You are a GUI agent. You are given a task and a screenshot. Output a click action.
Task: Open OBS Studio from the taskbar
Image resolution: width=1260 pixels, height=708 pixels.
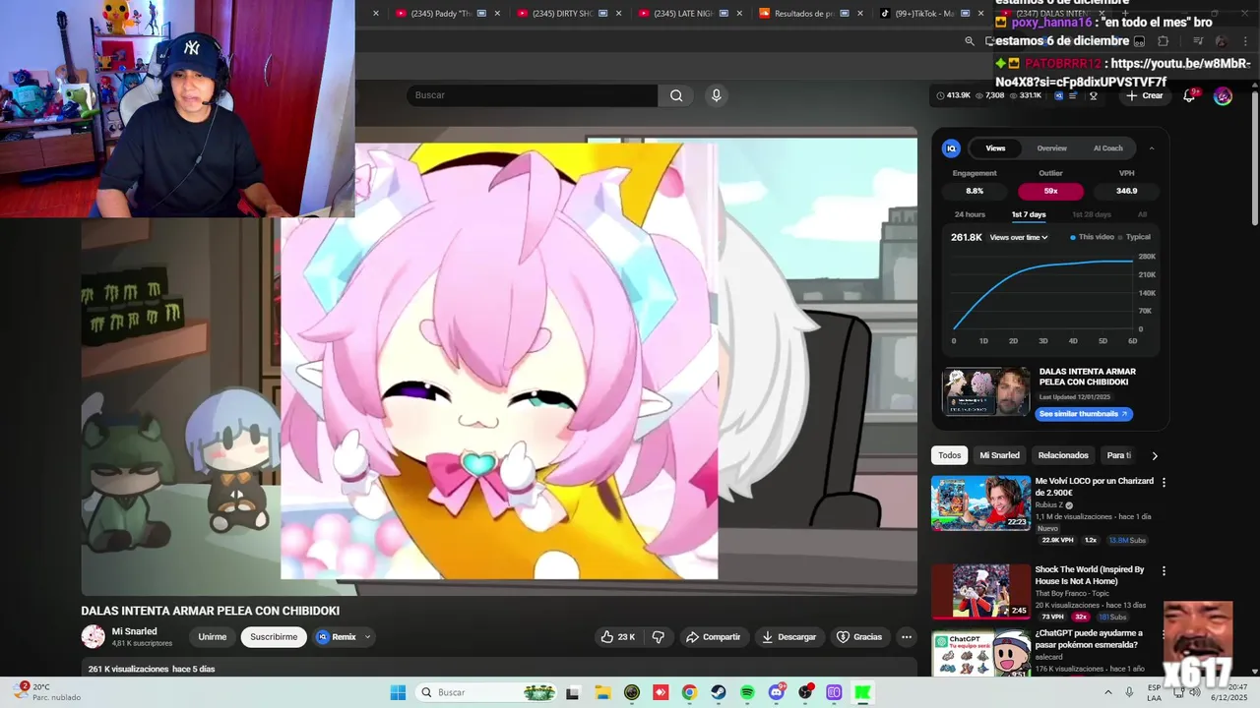(x=805, y=692)
